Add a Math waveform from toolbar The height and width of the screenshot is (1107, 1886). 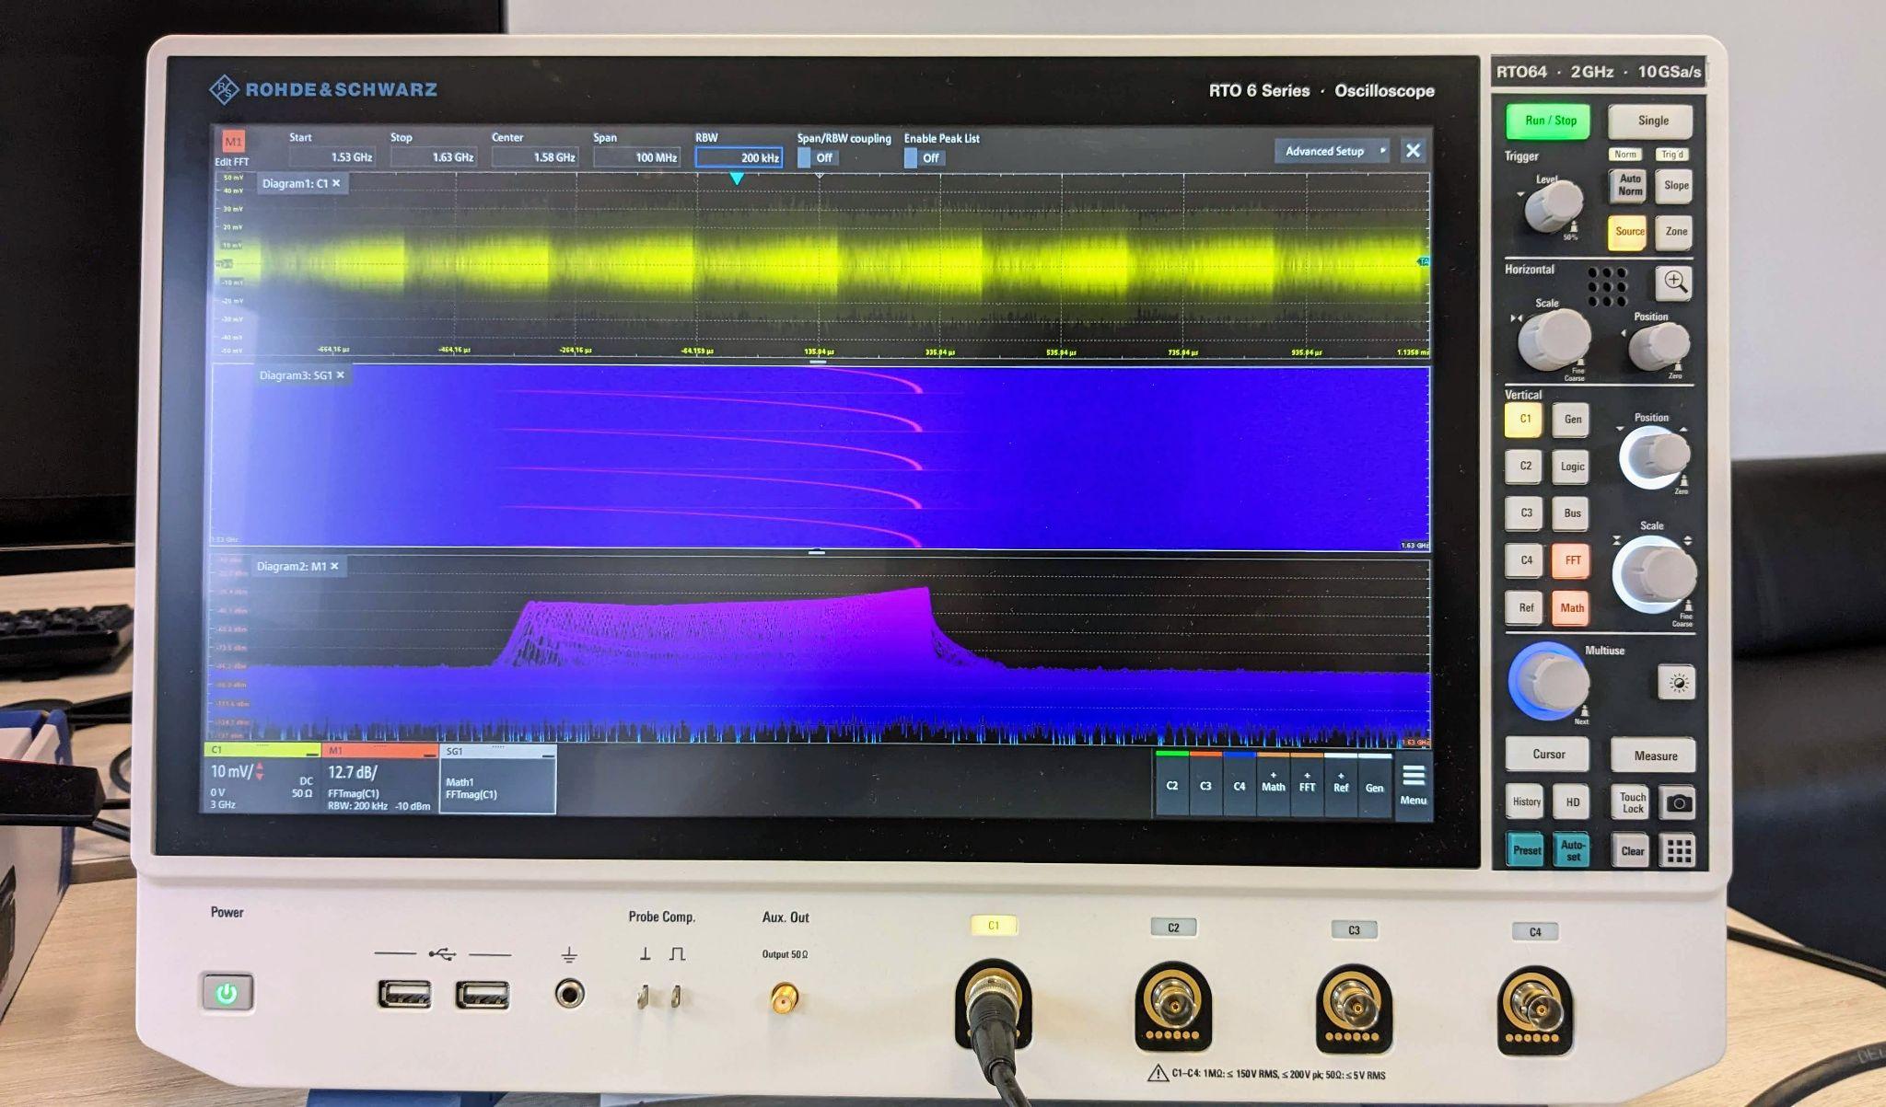(x=1274, y=785)
